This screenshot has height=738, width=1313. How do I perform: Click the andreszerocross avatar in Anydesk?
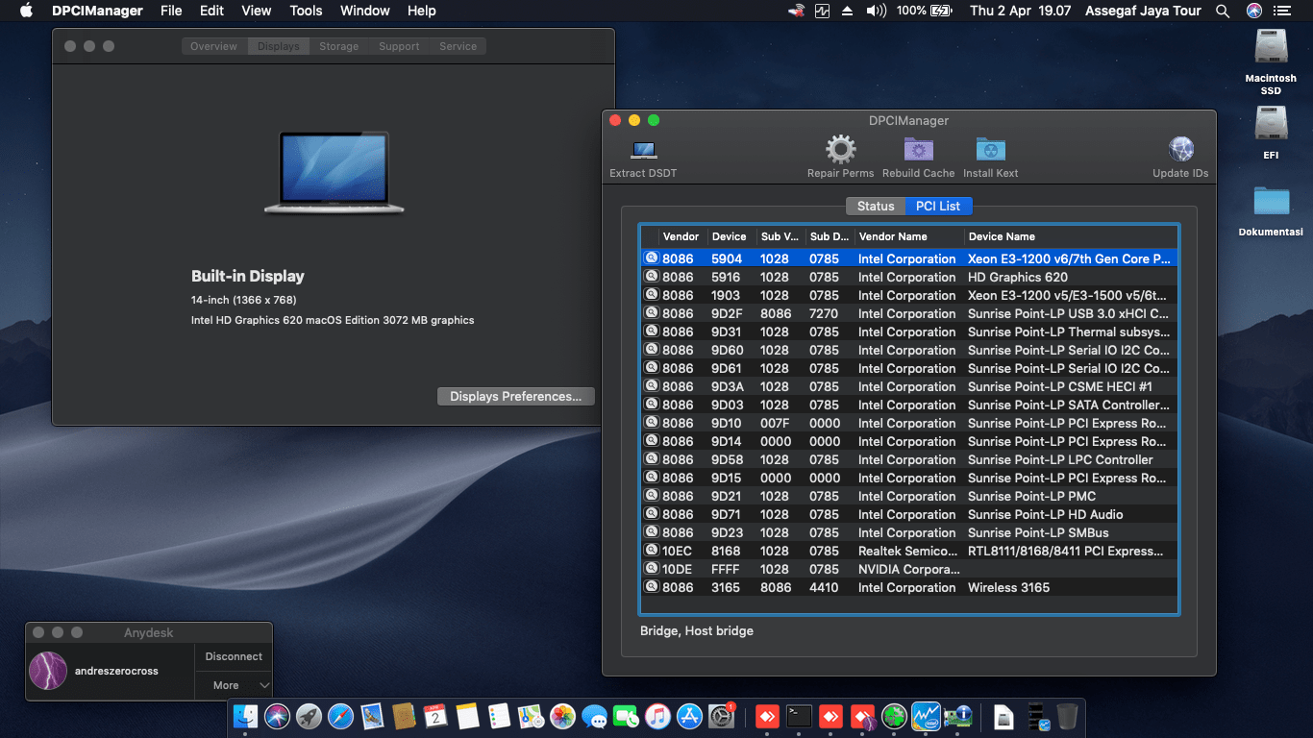tap(48, 671)
